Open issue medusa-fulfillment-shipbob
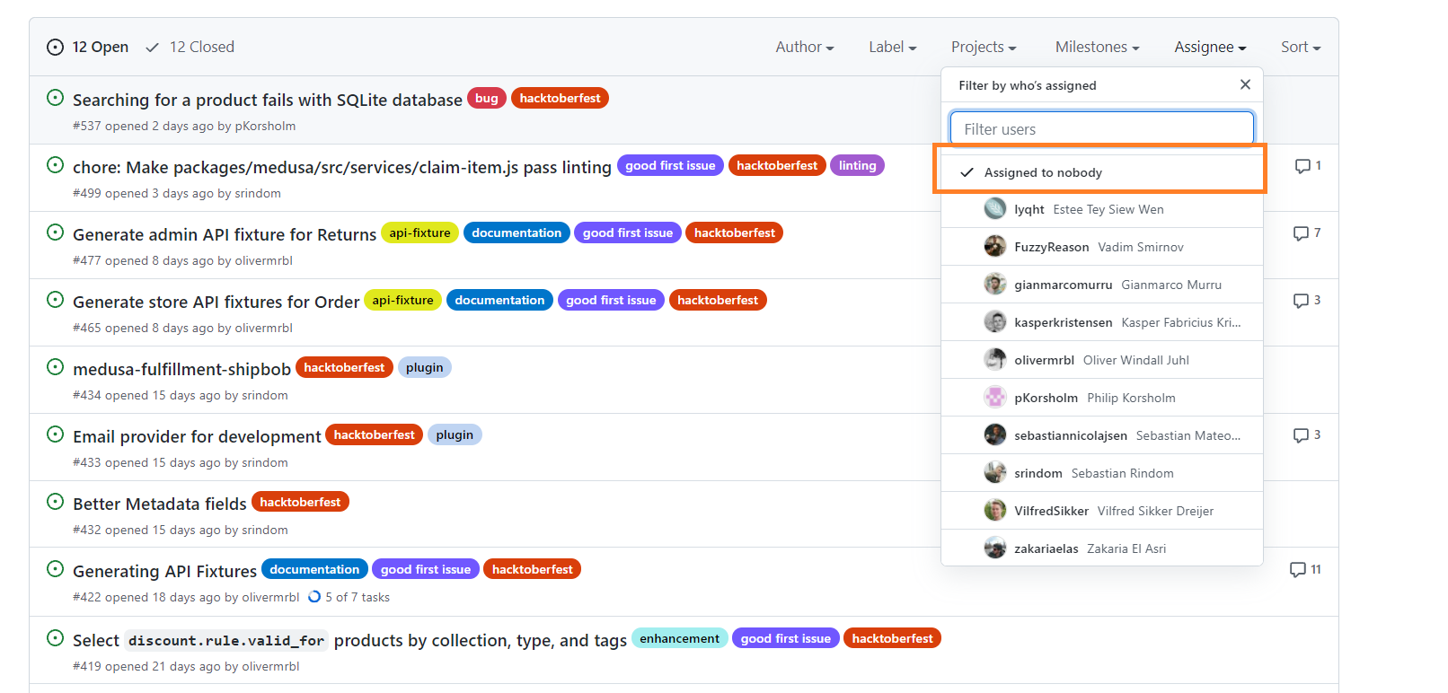 tap(181, 369)
